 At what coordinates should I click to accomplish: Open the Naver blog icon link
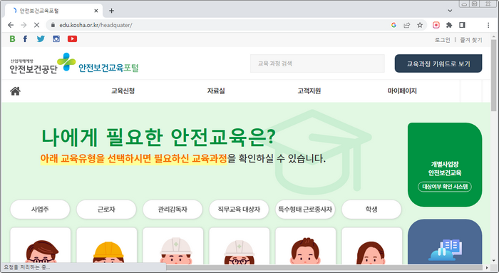(x=12, y=38)
